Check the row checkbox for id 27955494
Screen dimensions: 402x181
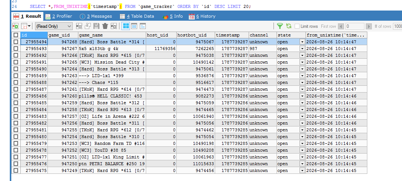point(16,42)
